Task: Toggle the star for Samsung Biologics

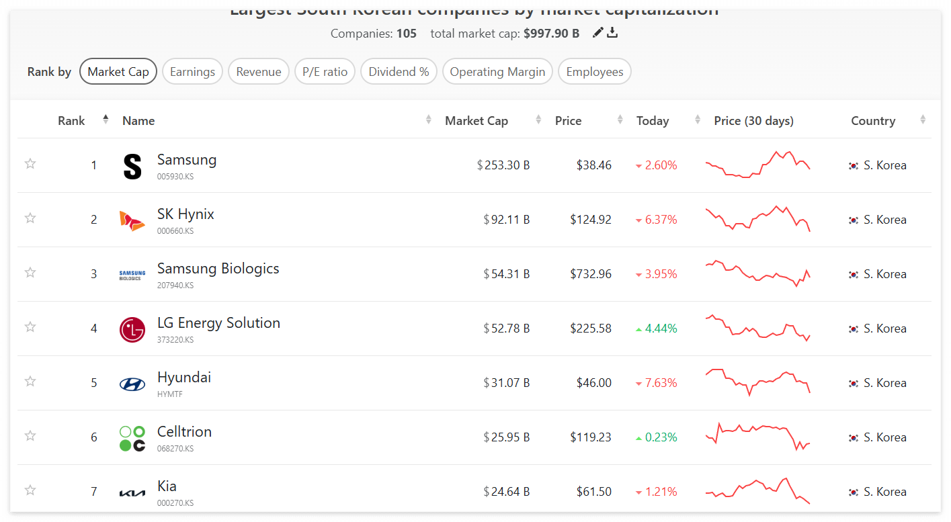Action: pos(30,272)
